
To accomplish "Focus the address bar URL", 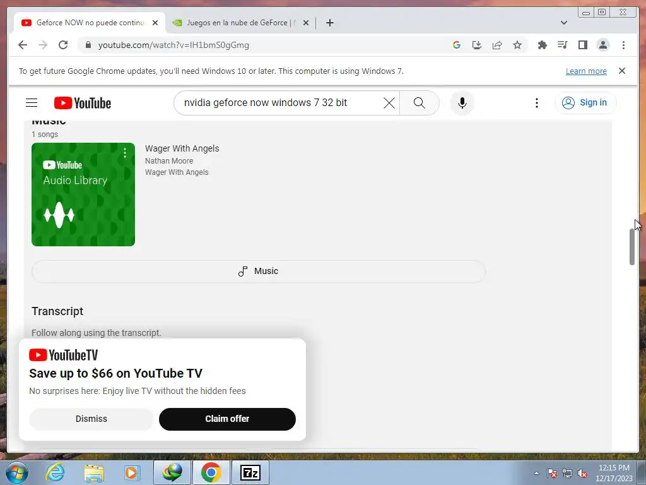I will tap(173, 45).
